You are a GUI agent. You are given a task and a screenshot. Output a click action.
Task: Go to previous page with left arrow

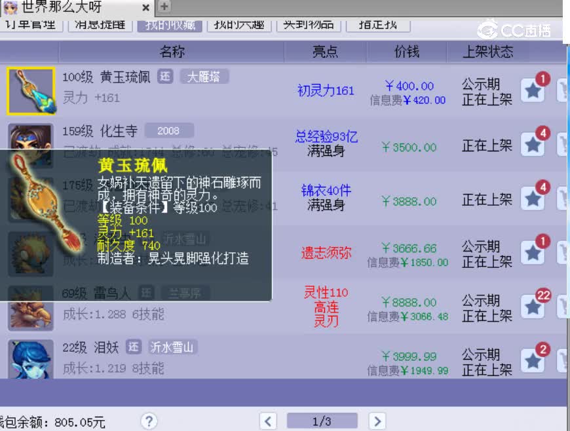click(x=268, y=421)
